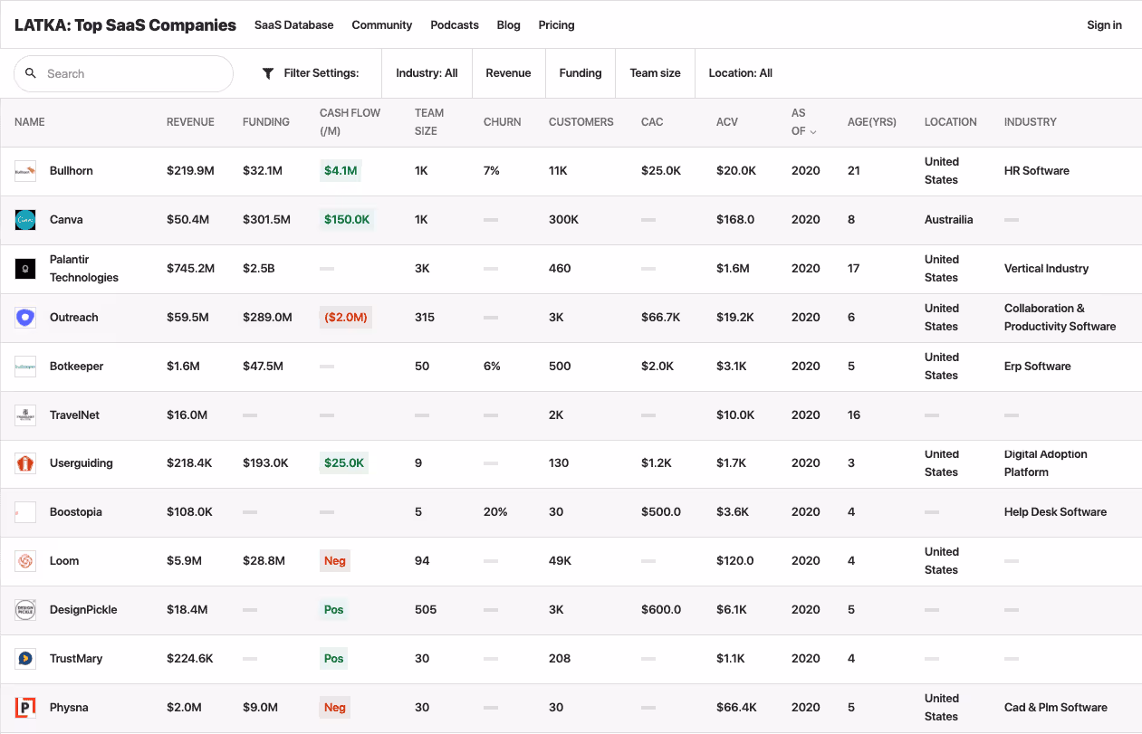Click the Boostopia company logo
The image size is (1142, 734).
(25, 512)
